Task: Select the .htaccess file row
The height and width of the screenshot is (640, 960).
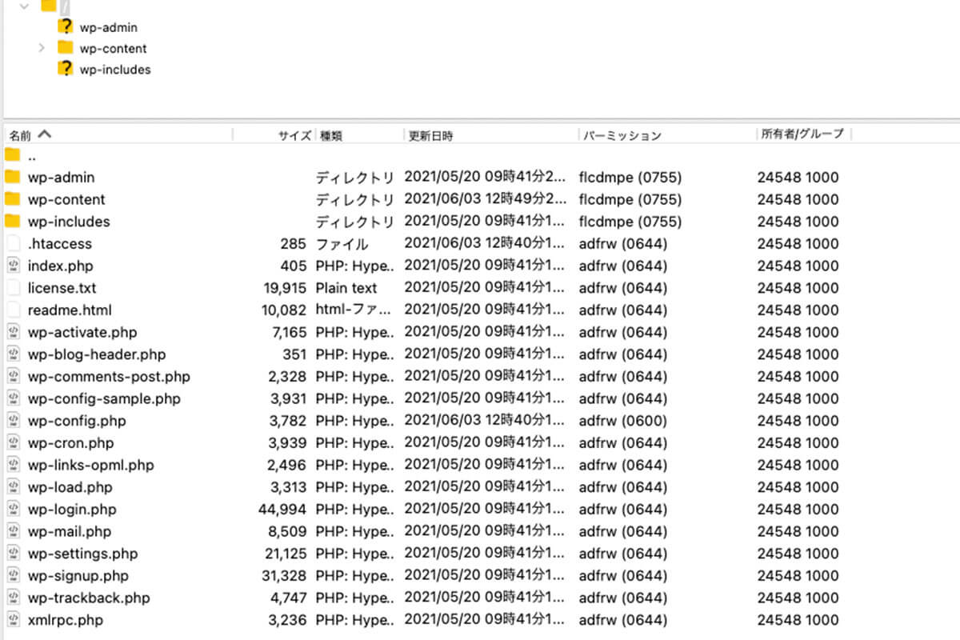Action: click(59, 244)
